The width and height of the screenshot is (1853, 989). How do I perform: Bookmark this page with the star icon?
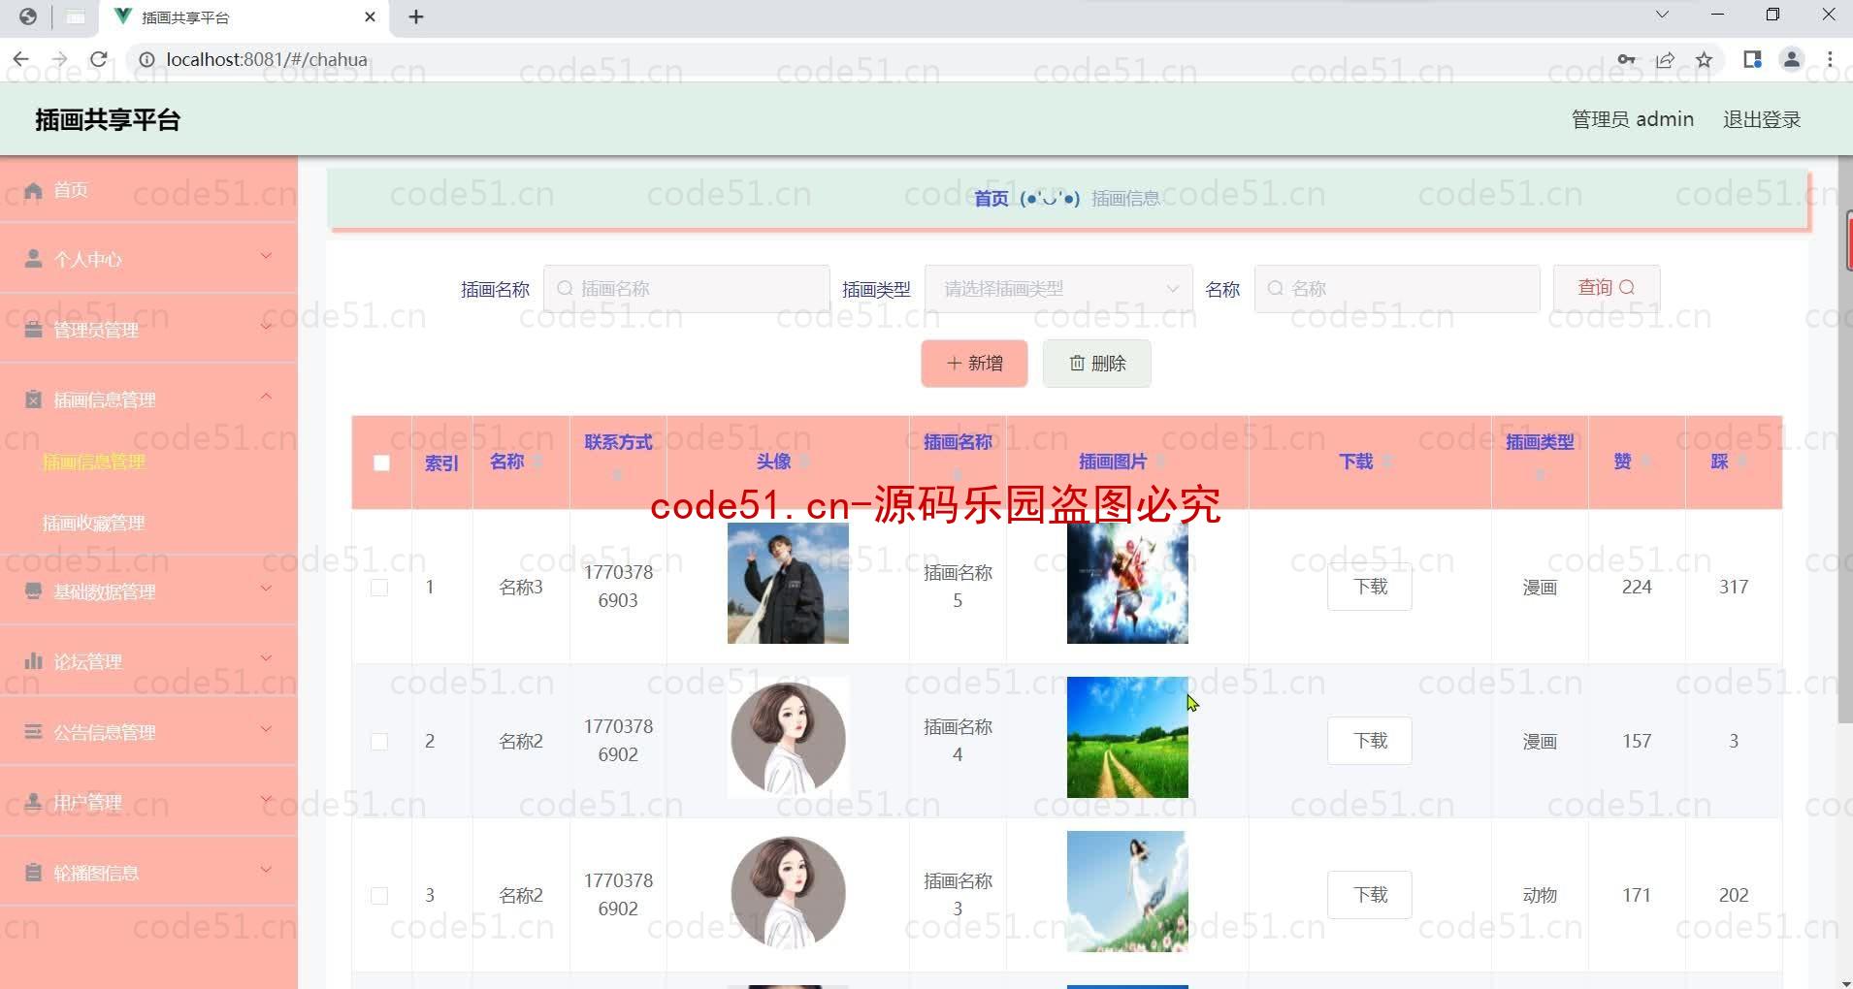1705,60
